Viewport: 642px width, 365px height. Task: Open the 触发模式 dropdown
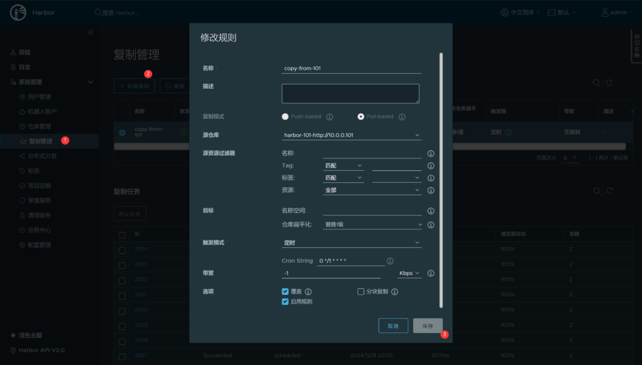tap(352, 243)
